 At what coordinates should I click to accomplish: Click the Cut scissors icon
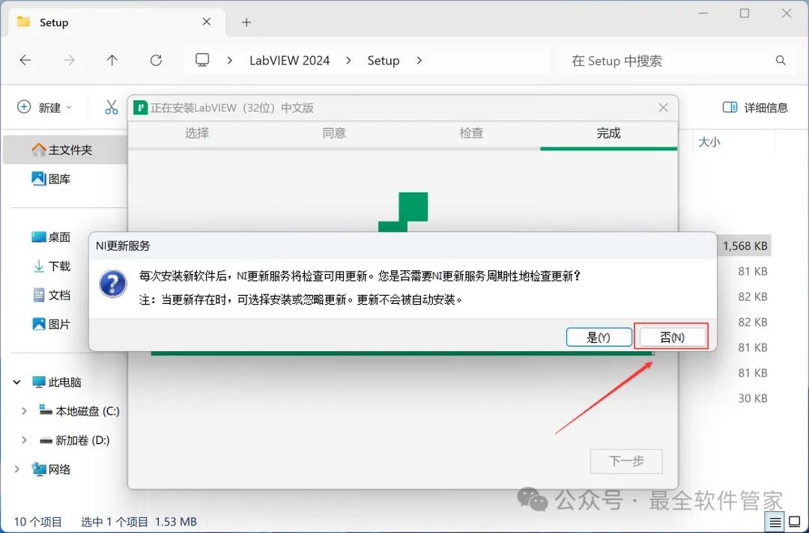[111, 107]
